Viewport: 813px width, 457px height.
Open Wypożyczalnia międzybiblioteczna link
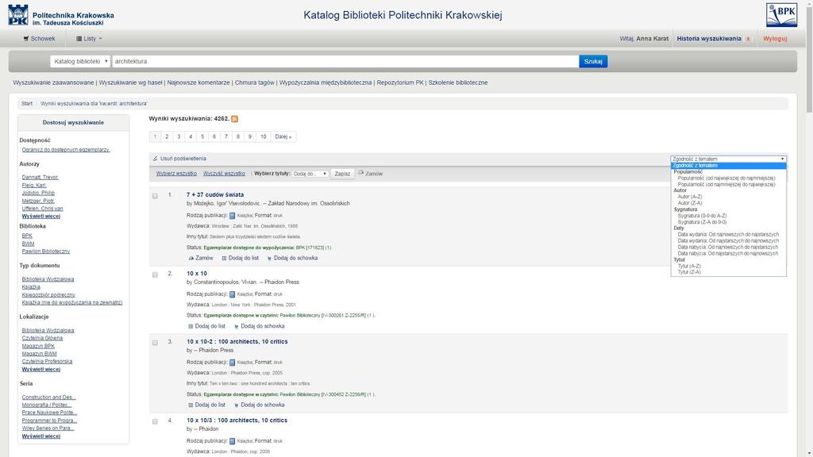pyautogui.click(x=326, y=83)
